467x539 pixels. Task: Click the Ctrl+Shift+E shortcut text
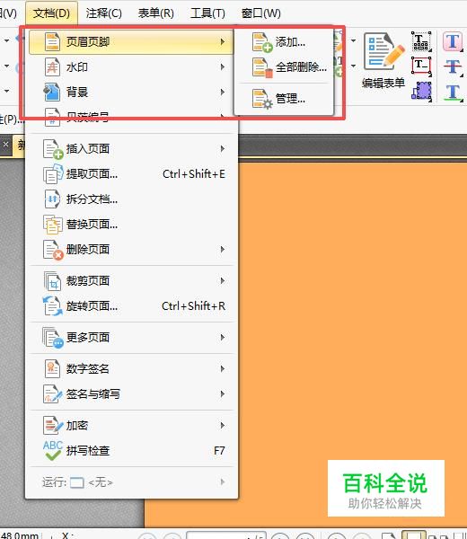click(x=194, y=174)
